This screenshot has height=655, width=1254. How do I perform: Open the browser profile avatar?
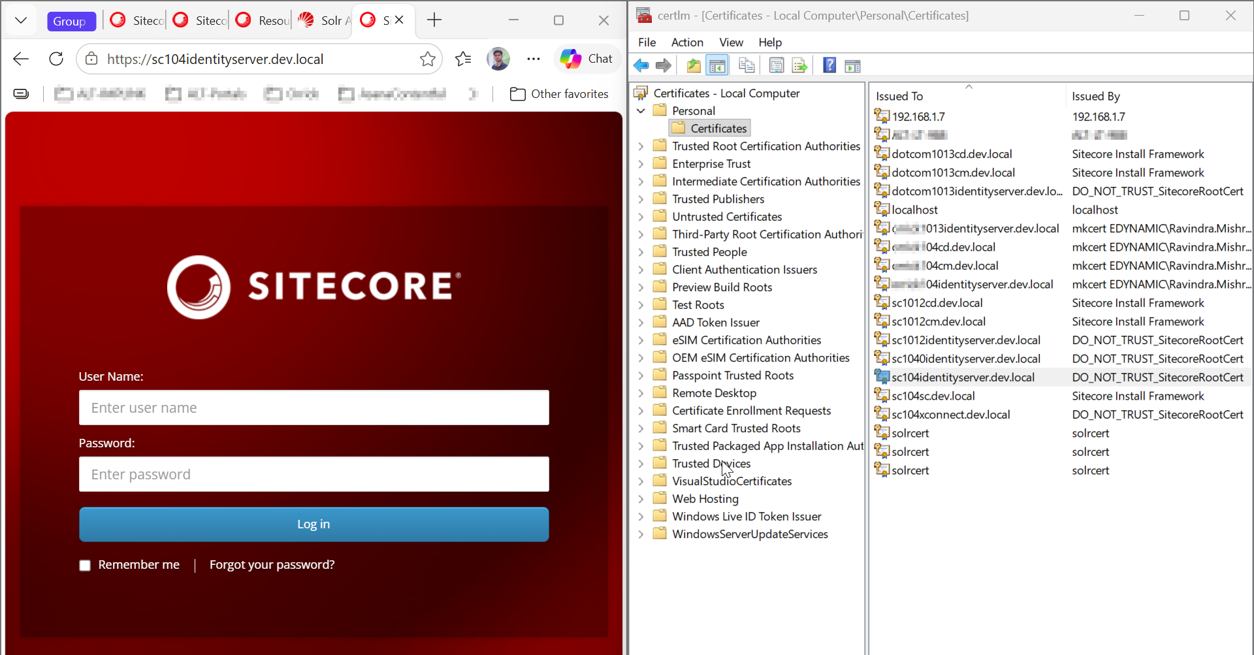[x=498, y=59]
